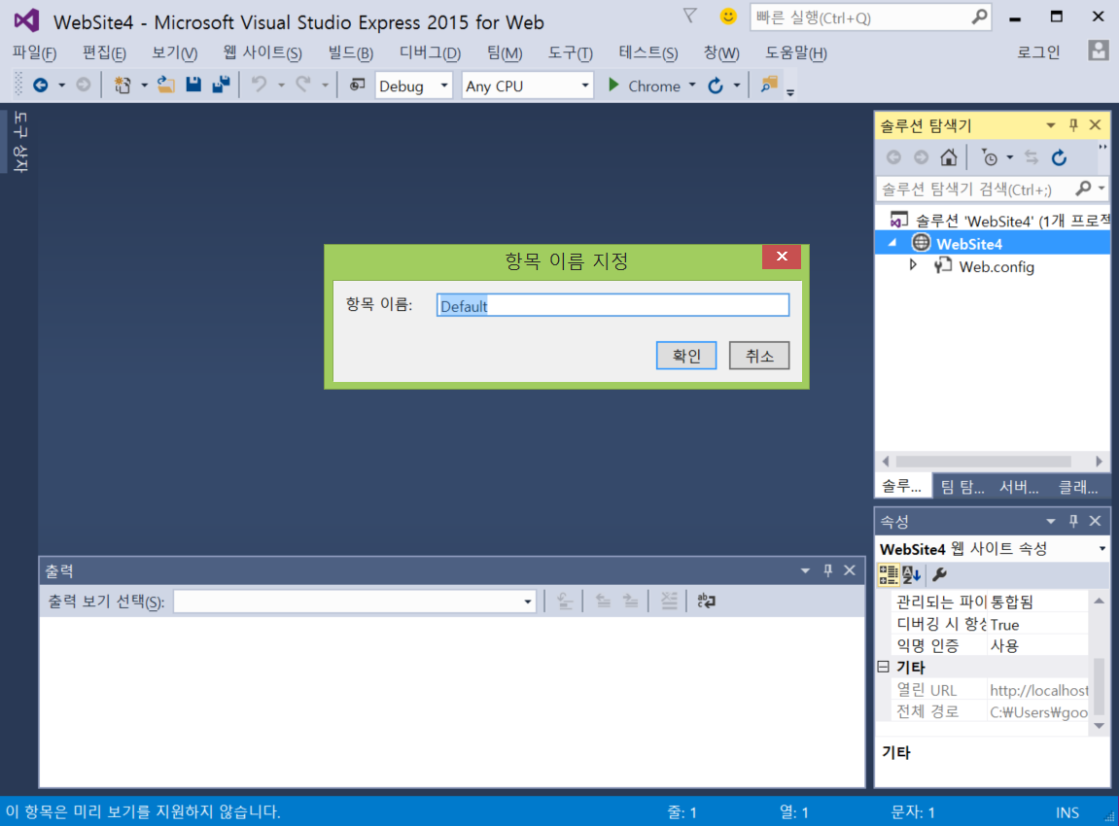Refresh the Solution Explorer tree

click(x=1060, y=157)
